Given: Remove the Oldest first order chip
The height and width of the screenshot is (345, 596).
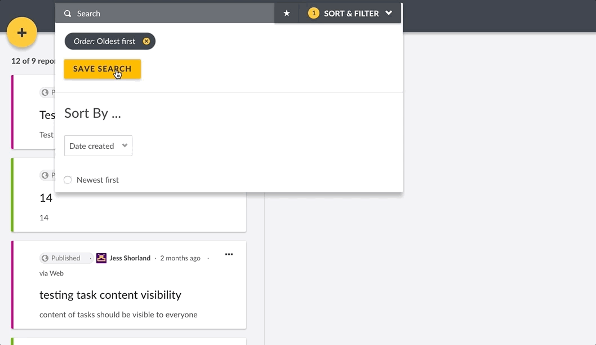Looking at the screenshot, I should click(x=146, y=42).
